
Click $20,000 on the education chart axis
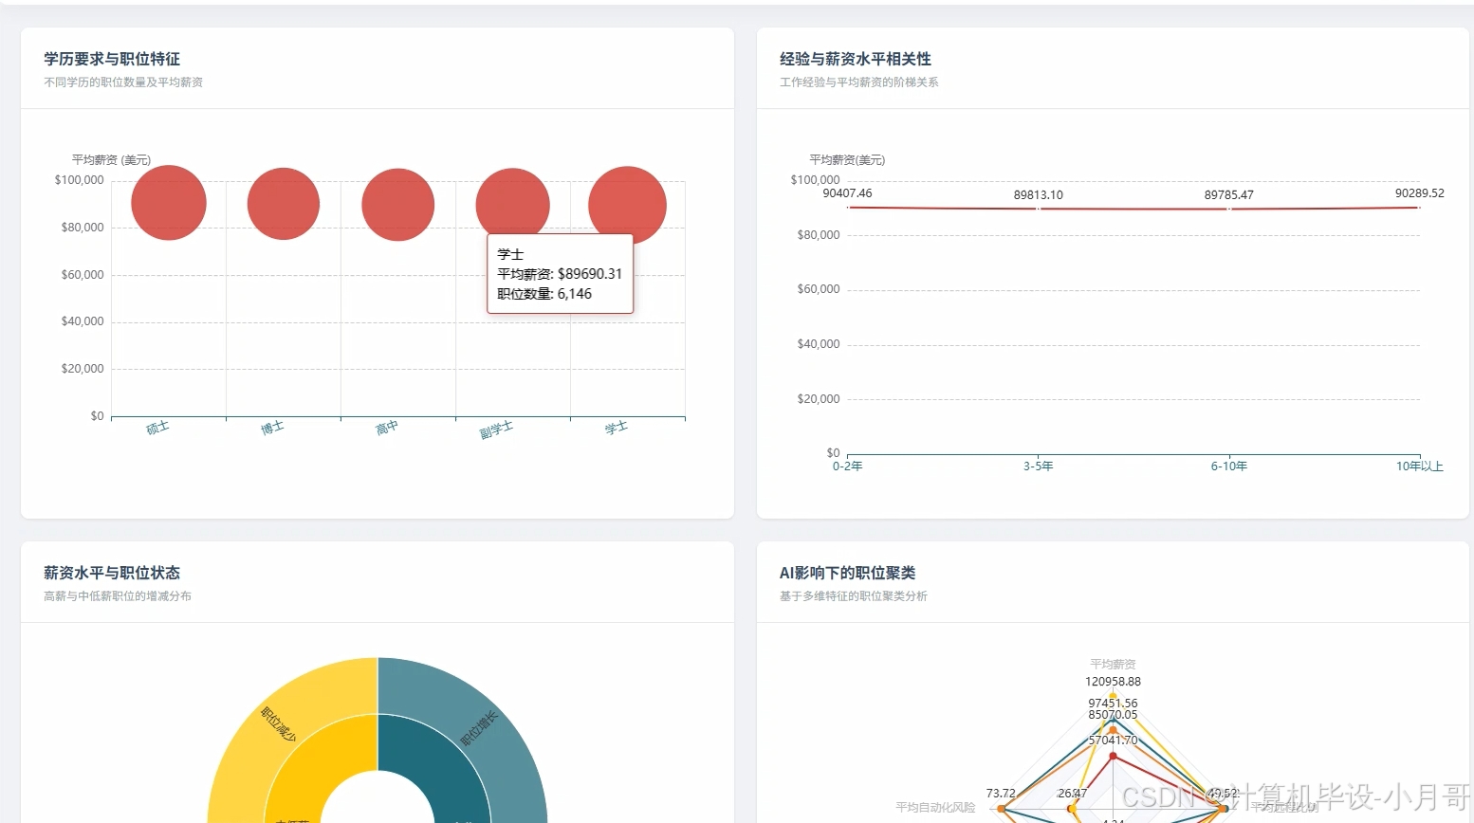pos(83,369)
